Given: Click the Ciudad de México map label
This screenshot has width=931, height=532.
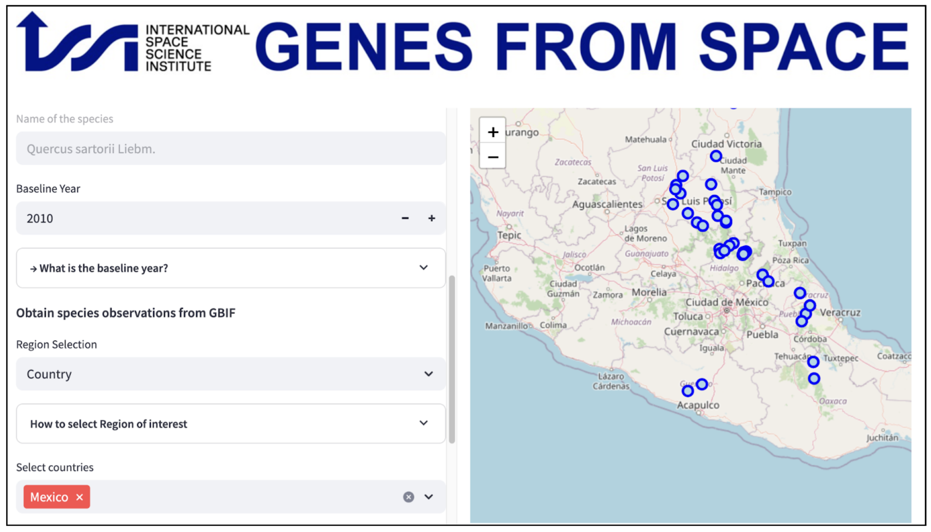Looking at the screenshot, I should 727,302.
